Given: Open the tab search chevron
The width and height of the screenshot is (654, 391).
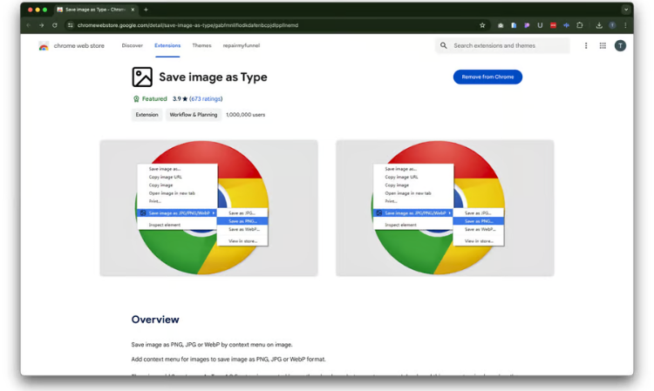Looking at the screenshot, I should tap(625, 10).
